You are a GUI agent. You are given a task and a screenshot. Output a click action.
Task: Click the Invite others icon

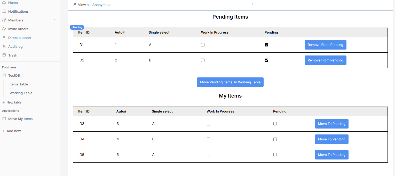4,29
